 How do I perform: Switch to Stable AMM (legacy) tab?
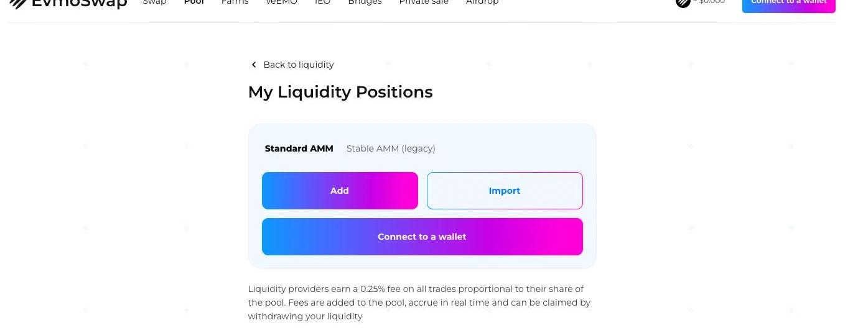click(391, 148)
